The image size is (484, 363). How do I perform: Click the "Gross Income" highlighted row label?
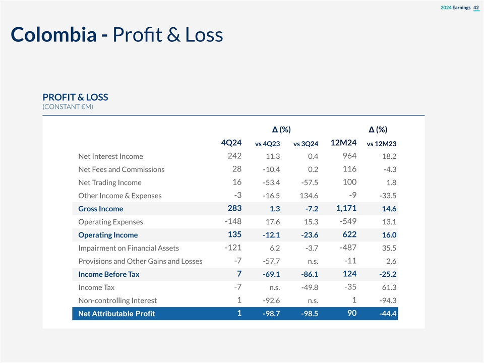pos(100,209)
